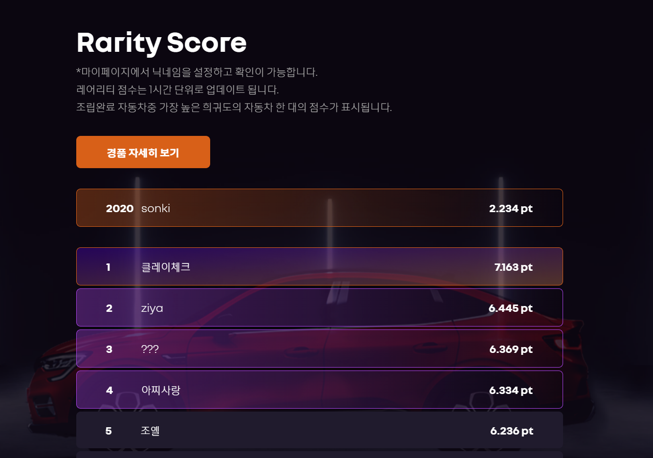653x458 pixels.
Task: Select the fifth-place row 조옐
Action: tap(320, 430)
